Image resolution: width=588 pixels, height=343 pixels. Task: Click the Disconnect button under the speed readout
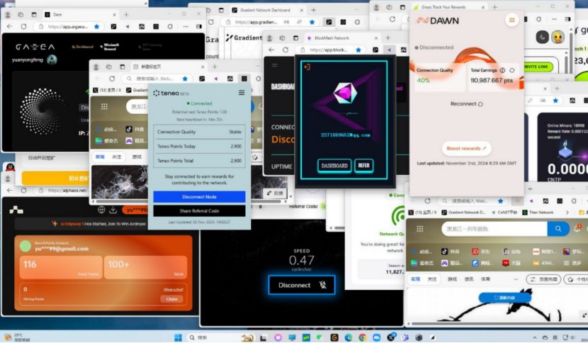(x=302, y=285)
